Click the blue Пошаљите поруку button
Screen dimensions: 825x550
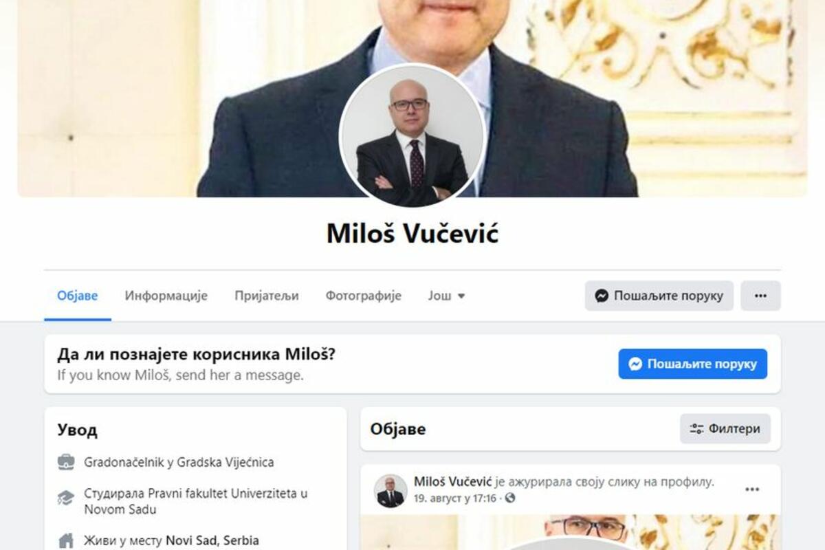[692, 364]
